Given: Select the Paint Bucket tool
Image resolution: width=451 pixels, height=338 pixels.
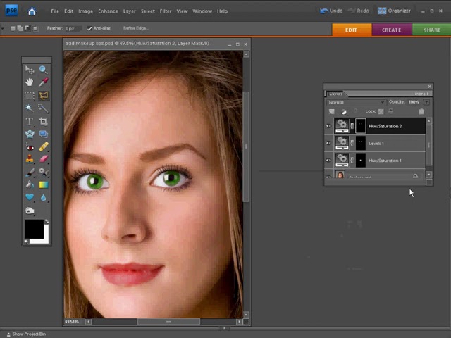Looking at the screenshot, I should (x=30, y=184).
